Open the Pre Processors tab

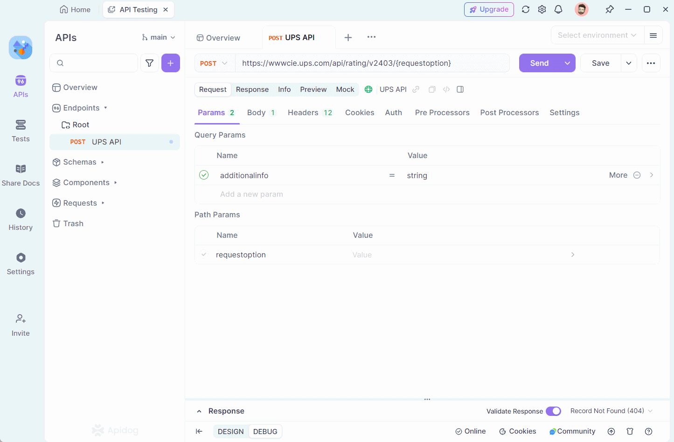pos(442,112)
